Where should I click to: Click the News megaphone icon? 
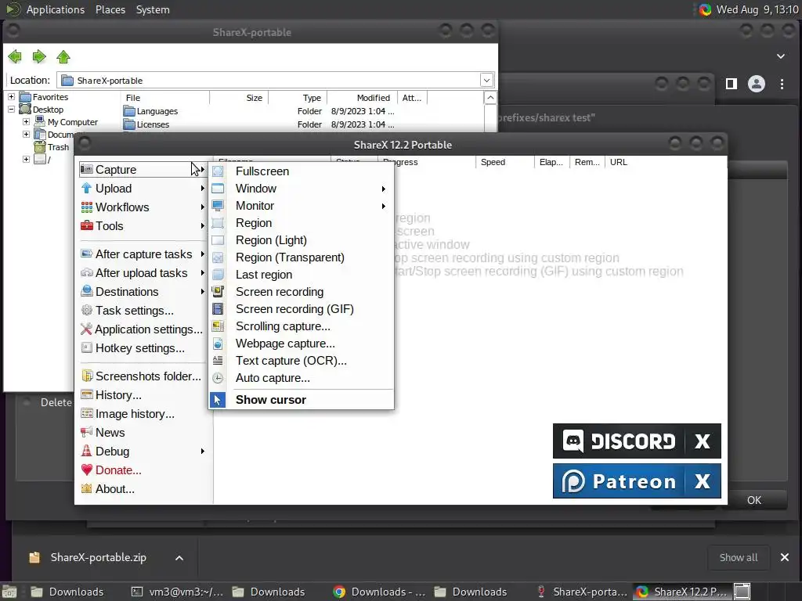pyautogui.click(x=87, y=432)
